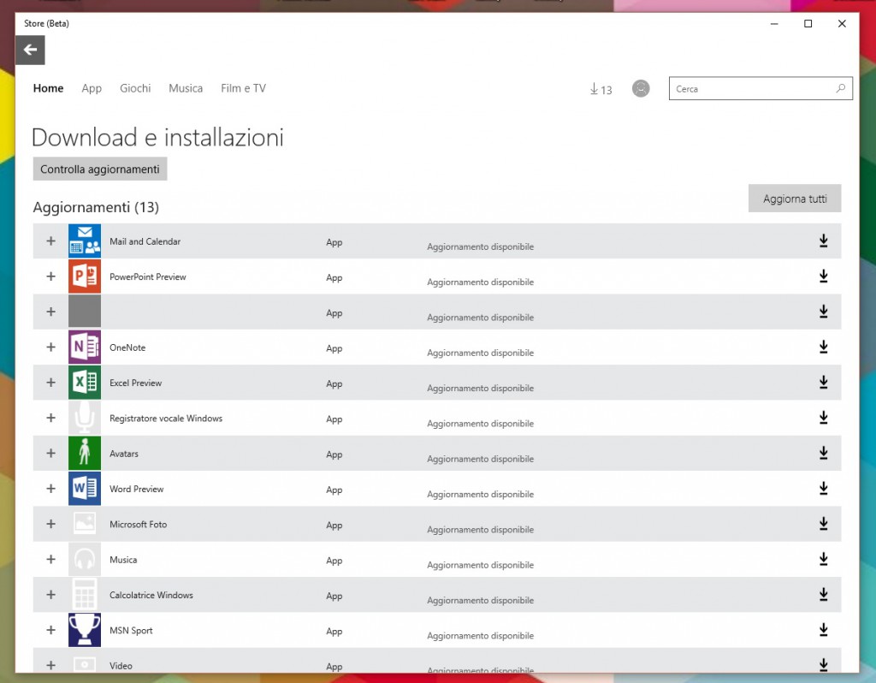876x683 pixels.
Task: Open the Giochi tab
Action: (x=135, y=88)
